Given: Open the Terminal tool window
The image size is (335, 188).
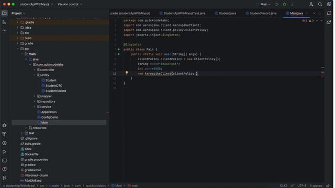Looking at the screenshot, I should pyautogui.click(x=4, y=161).
